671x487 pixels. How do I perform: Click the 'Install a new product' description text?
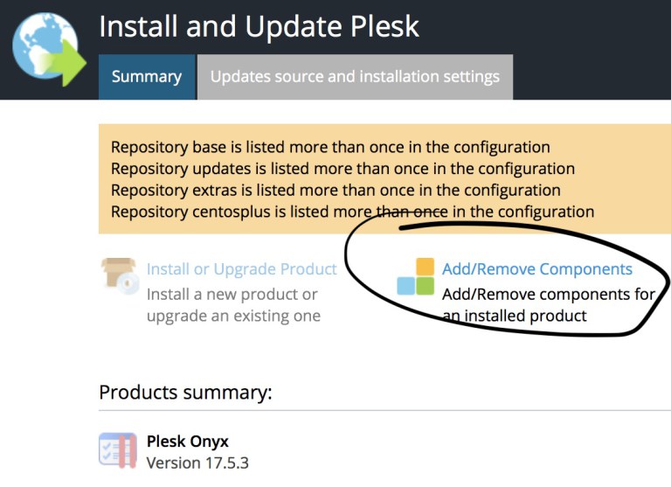point(233,305)
